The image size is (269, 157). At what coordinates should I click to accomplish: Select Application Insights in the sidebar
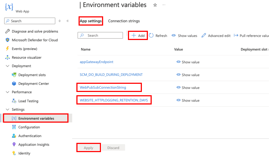34,144
